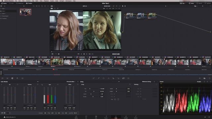The height and width of the screenshot is (119, 212).
Task: Select the third node in the node graph
Action: 152,15
